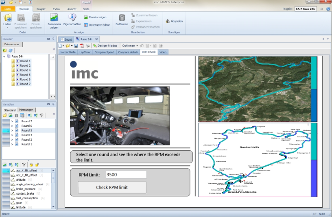The height and width of the screenshot is (217, 332).
Task: Expand Round 4 in Variablen list
Action: (12, 135)
